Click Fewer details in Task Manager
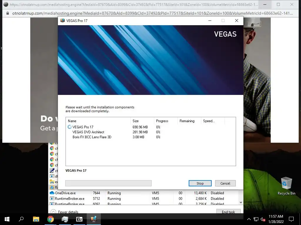Image resolution: width=301 pixels, height=225 pixels. (64, 212)
